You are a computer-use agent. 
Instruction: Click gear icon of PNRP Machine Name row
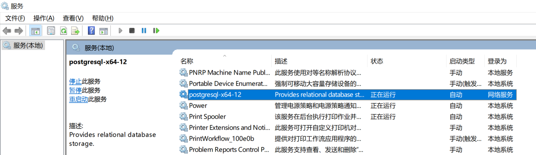coord(183,73)
